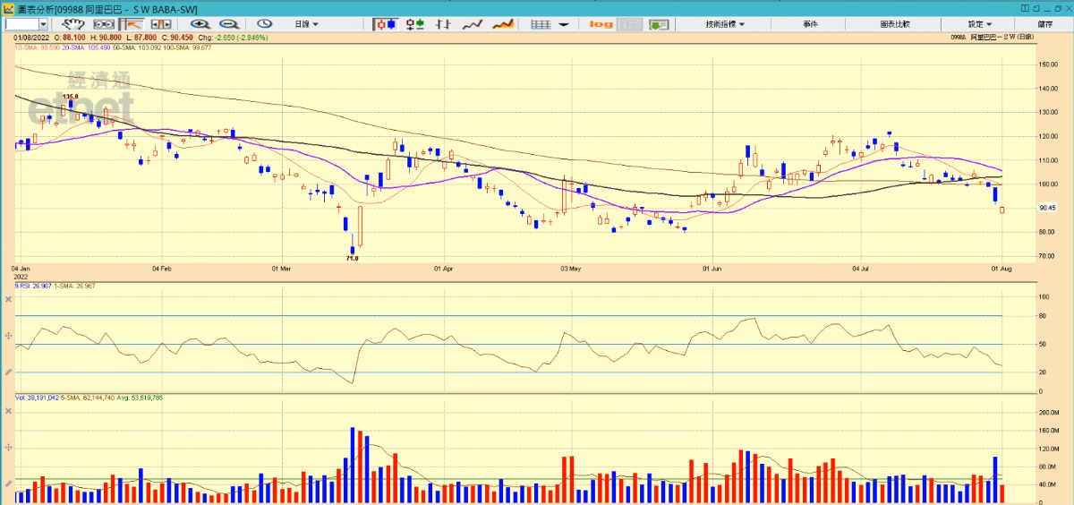Image resolution: width=1074 pixels, height=505 pixels.
Task: Close the volume indicator panel
Action: [9, 410]
